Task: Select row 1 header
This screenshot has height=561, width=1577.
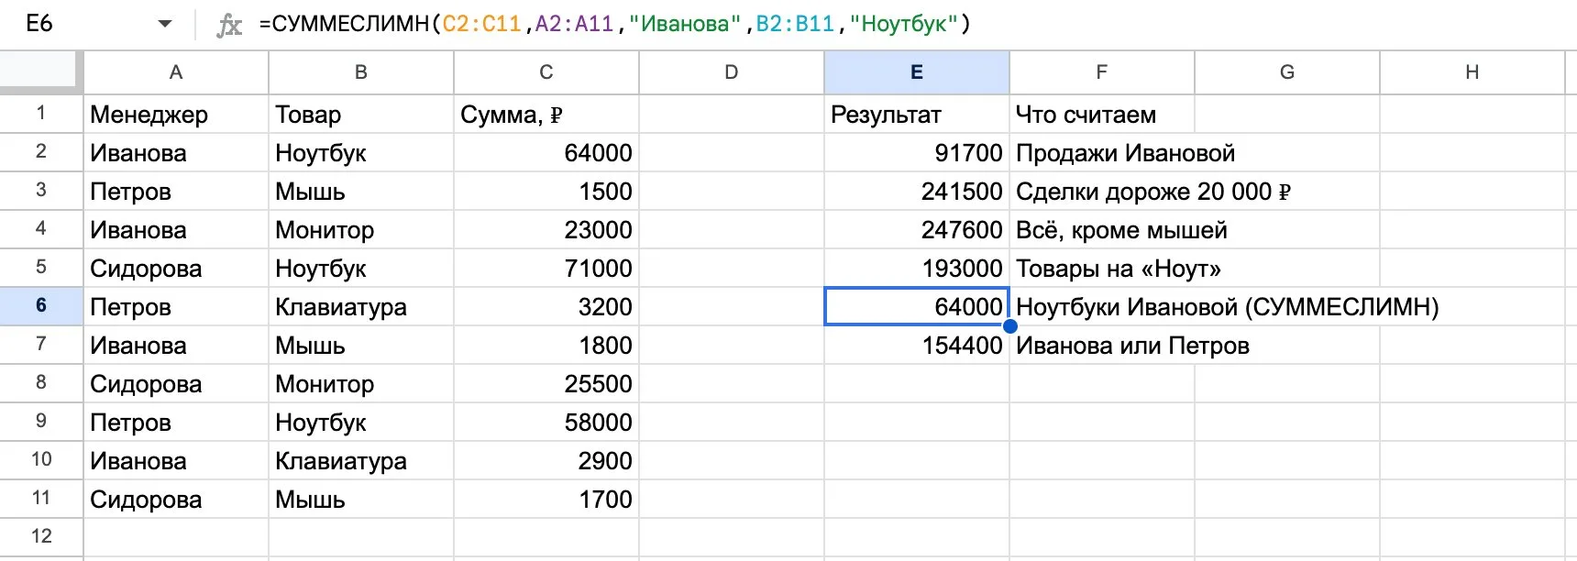Action: click(x=41, y=114)
